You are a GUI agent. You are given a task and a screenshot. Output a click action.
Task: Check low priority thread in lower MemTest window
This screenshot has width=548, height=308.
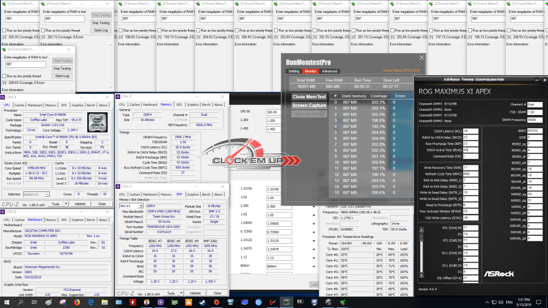(5, 76)
